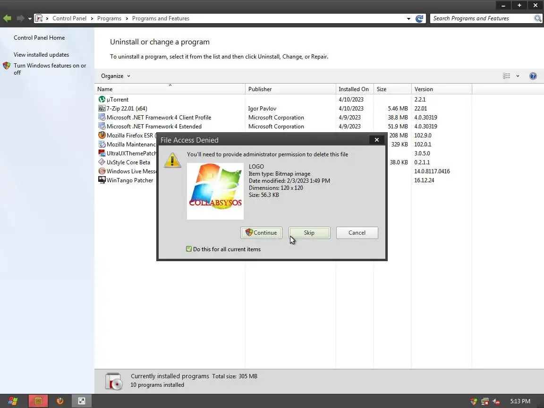Viewport: 544px width, 408px height.
Task: Open View installed updates
Action: [x=41, y=54]
